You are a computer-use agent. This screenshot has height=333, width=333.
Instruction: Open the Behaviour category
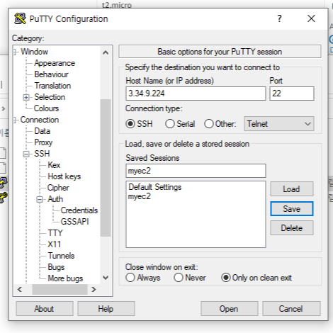tap(51, 74)
